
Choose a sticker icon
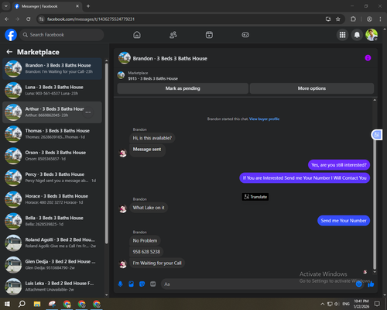click(x=142, y=284)
